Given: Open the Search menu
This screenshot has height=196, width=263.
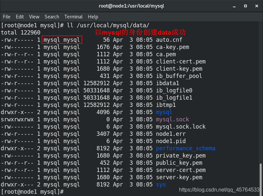Looking at the screenshot, I should (x=52, y=17).
